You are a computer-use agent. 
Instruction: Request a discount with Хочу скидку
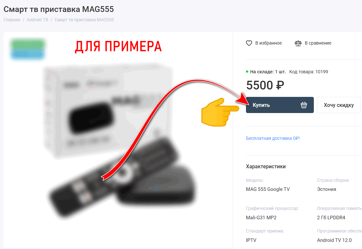338,105
